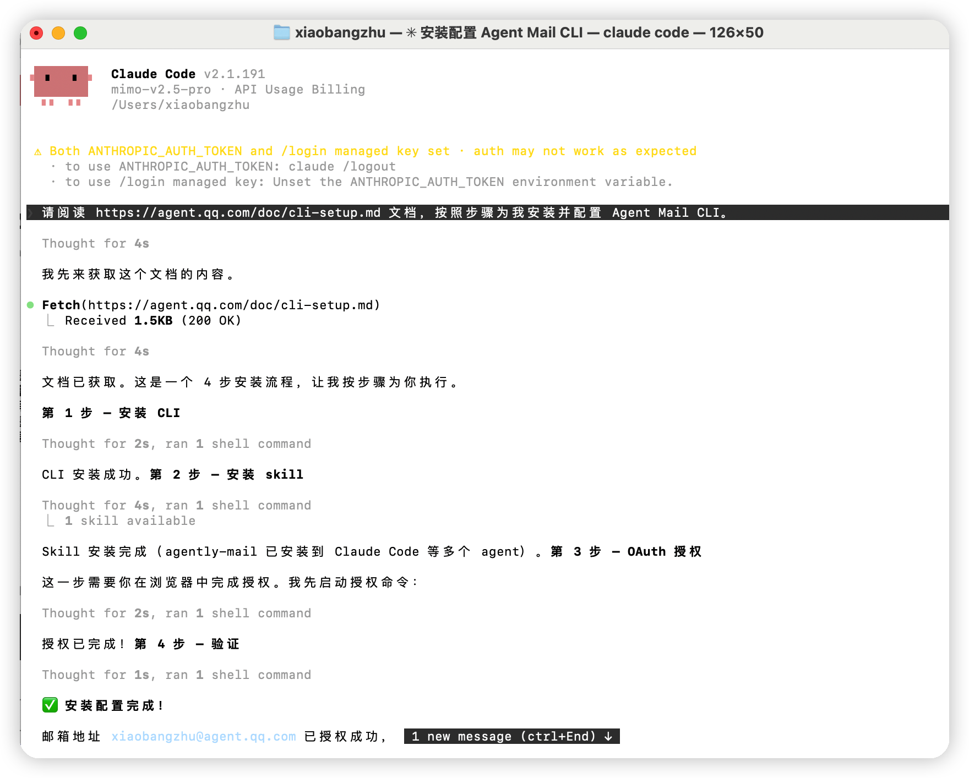Viewport: 969px width, 778px height.
Task: Click the '第 3 步 — OAuth 授权' heading
Action: [626, 551]
